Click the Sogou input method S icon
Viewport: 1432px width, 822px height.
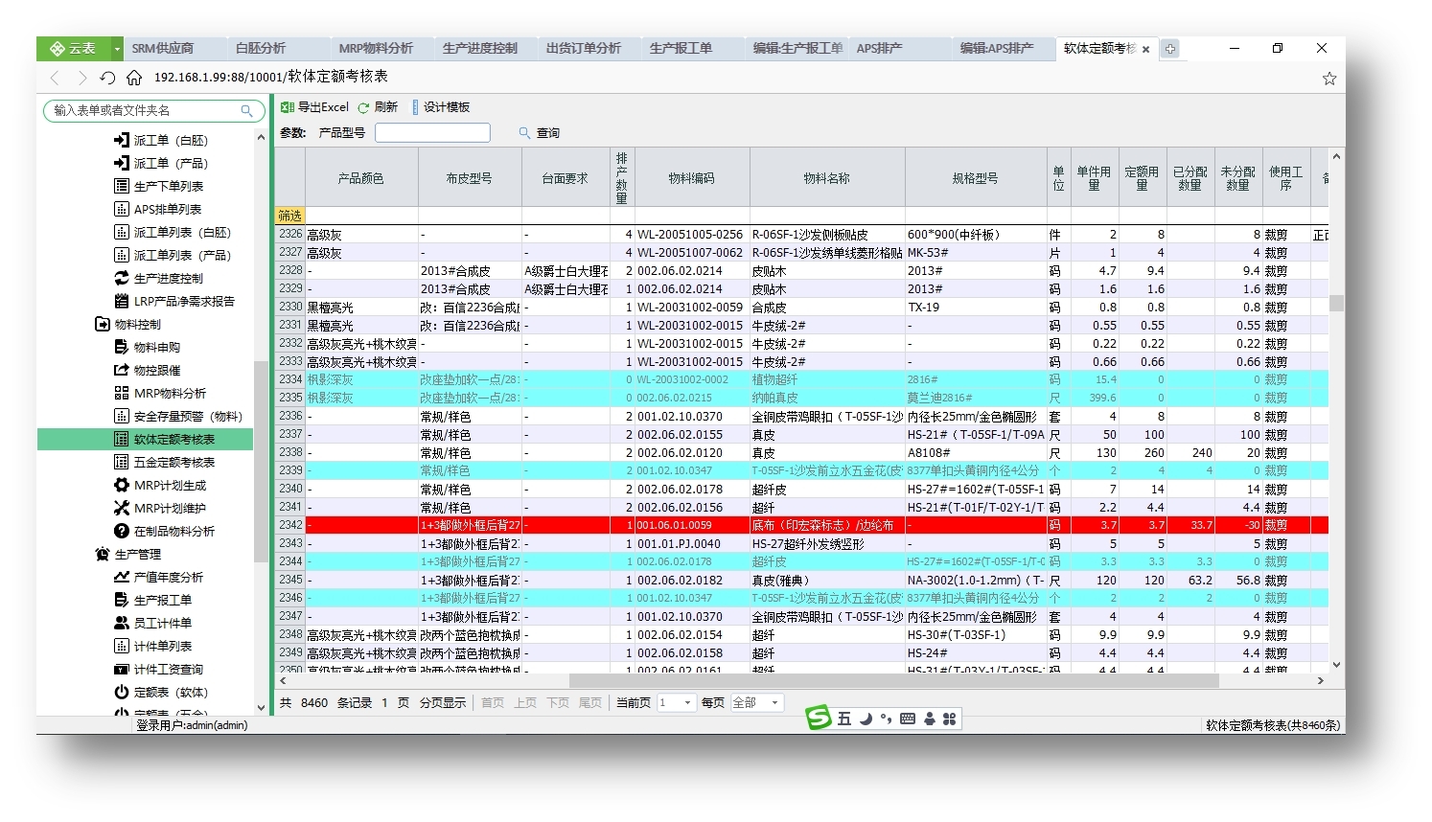point(818,718)
